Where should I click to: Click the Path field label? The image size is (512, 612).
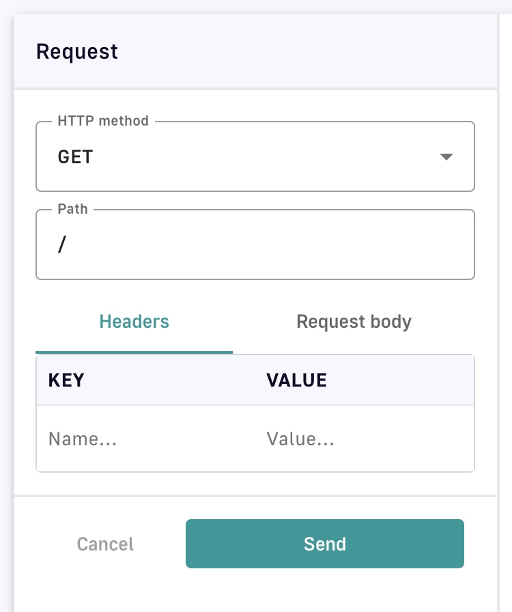click(72, 208)
